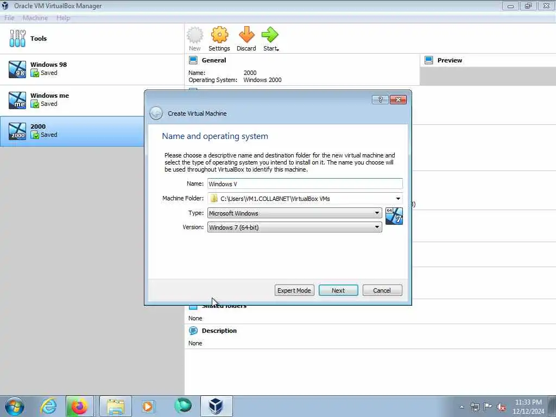
Task: Click the General section monitor icon
Action: tap(193, 60)
